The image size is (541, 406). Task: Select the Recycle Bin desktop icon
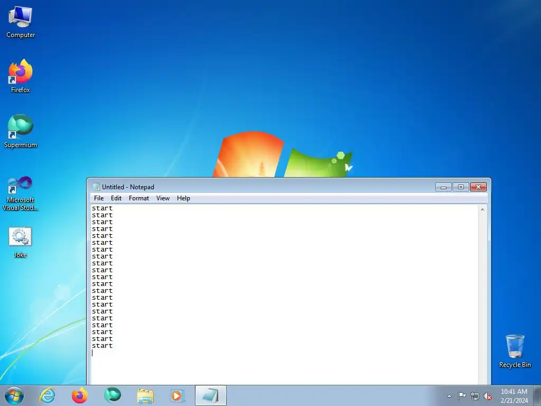[515, 351]
